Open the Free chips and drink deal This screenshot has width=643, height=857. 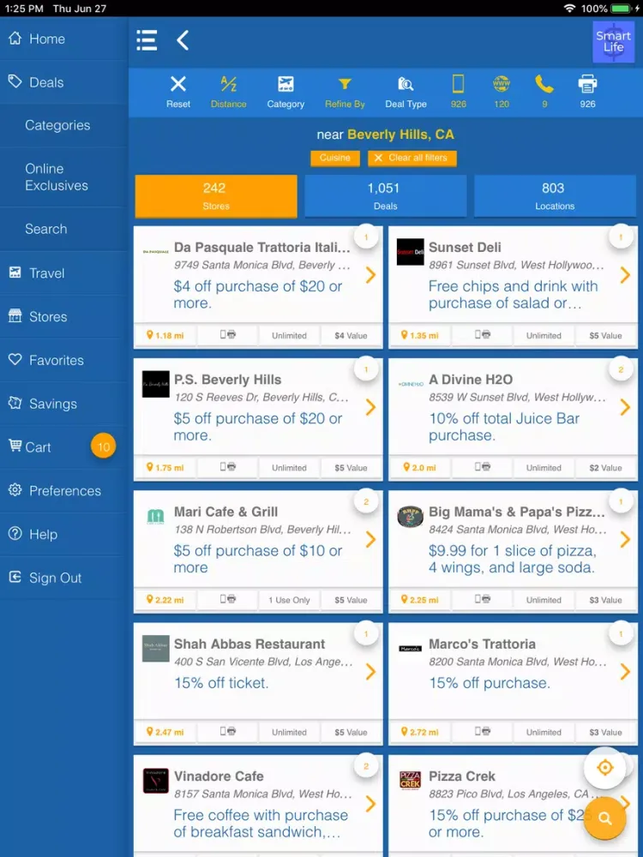(513, 295)
